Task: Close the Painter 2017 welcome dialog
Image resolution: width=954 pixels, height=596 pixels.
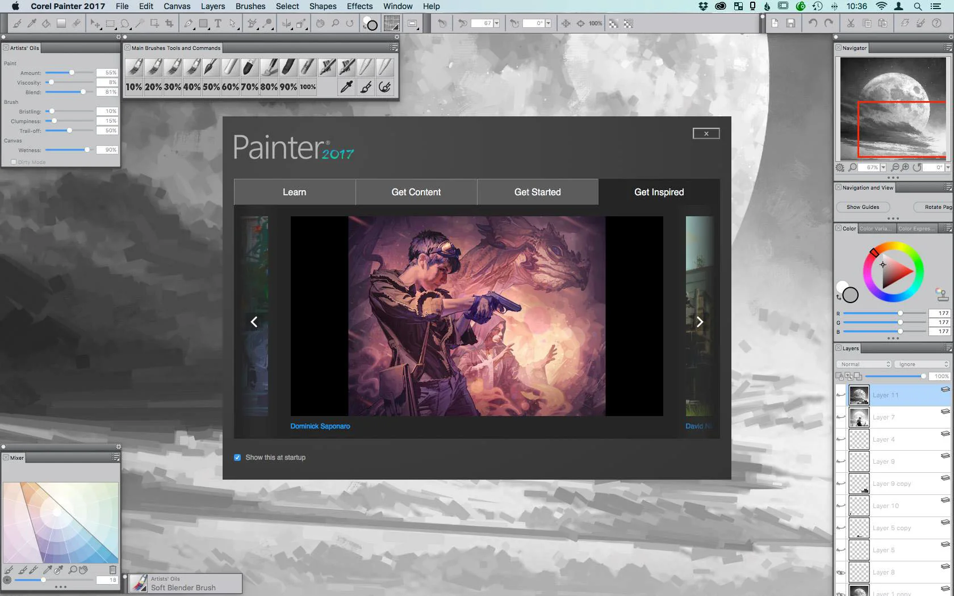Action: [x=706, y=133]
